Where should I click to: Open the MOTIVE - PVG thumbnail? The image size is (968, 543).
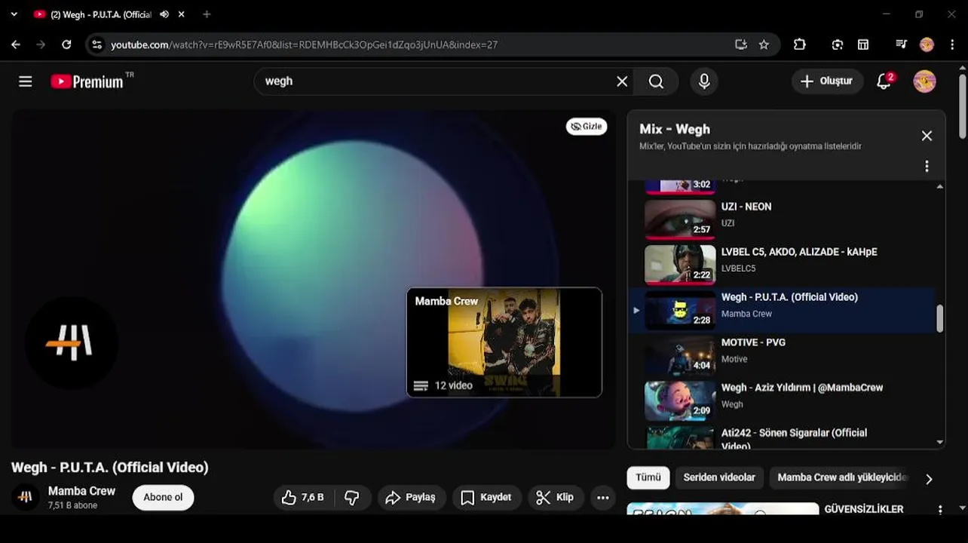[x=680, y=355]
